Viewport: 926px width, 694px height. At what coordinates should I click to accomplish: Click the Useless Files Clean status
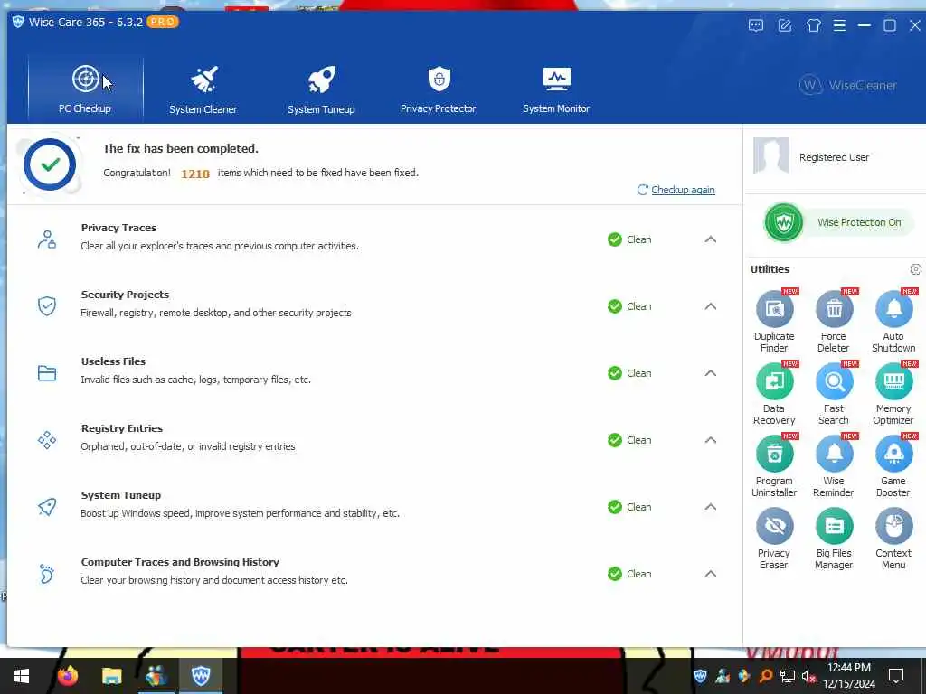(x=629, y=373)
